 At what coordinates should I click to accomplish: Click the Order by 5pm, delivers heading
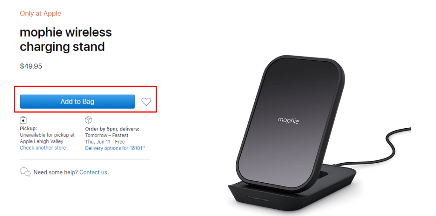[112, 129]
